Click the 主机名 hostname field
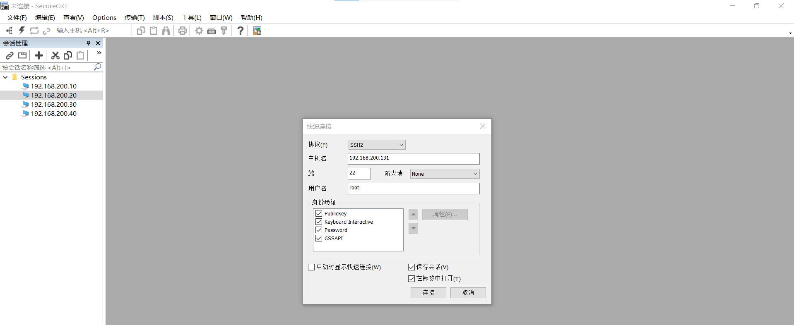 point(414,158)
